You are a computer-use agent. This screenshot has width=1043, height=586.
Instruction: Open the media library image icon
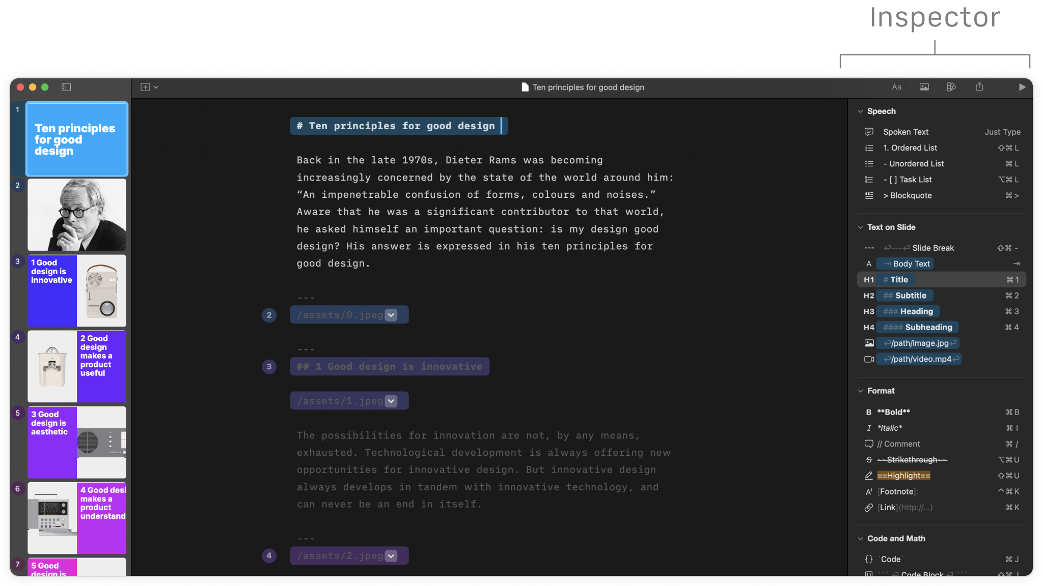tap(924, 87)
